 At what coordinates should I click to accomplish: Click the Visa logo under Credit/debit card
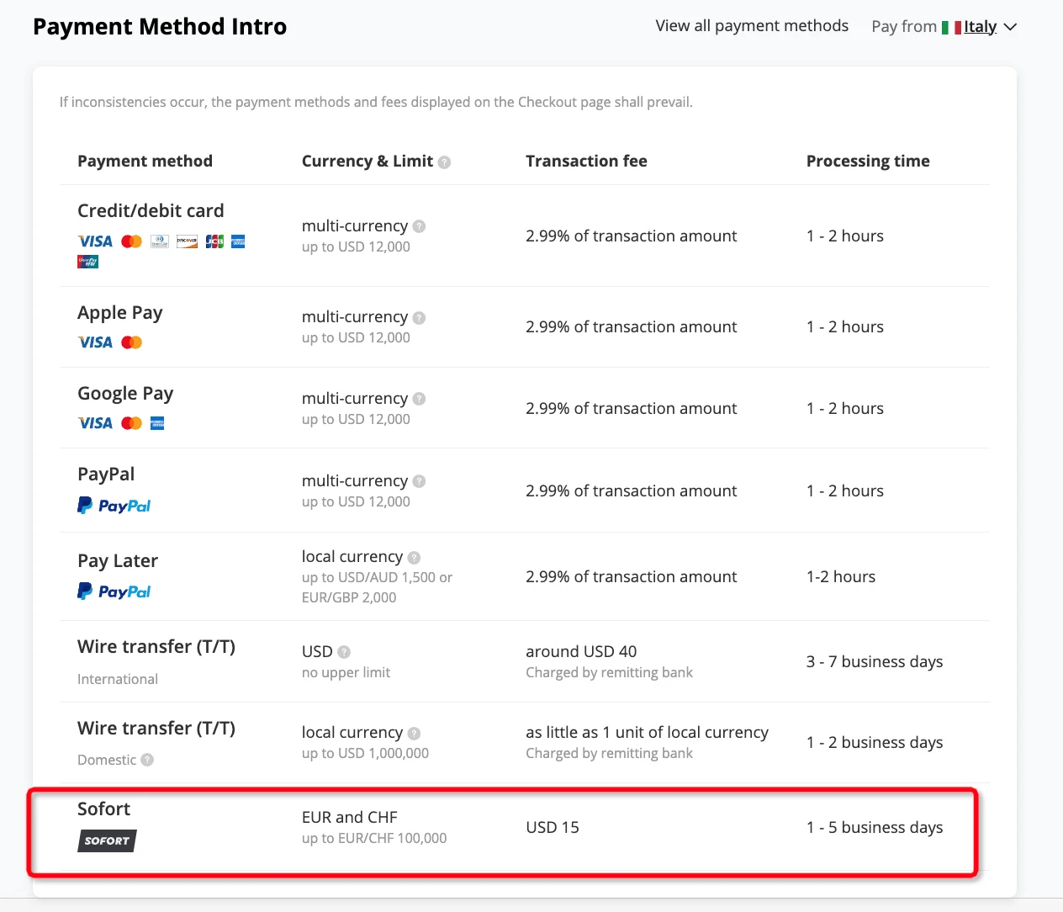[95, 241]
